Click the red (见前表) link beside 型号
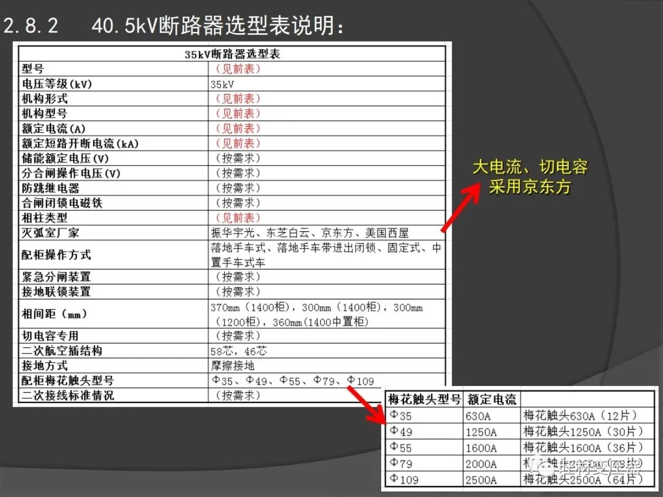663x497 pixels. click(x=238, y=69)
